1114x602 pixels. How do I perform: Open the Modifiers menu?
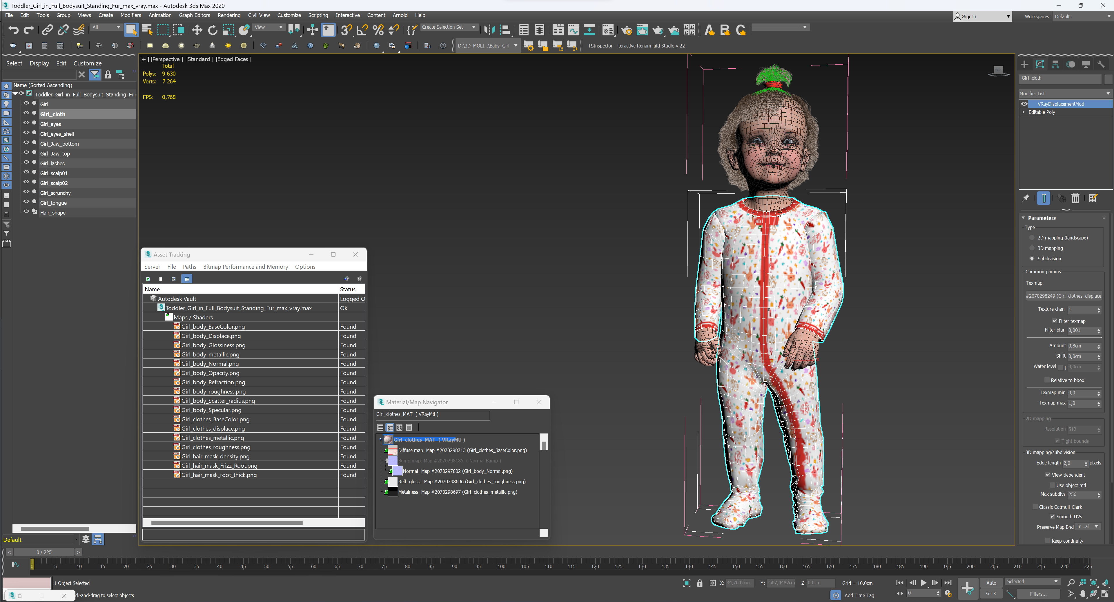coord(130,15)
